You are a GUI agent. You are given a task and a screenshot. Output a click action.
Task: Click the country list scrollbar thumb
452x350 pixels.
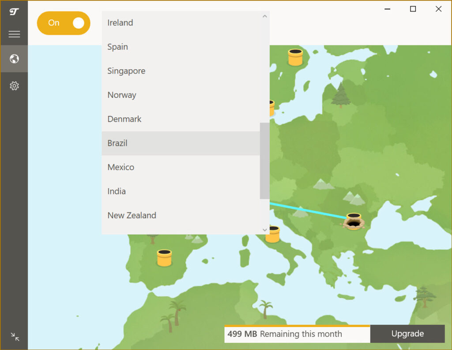pos(265,161)
